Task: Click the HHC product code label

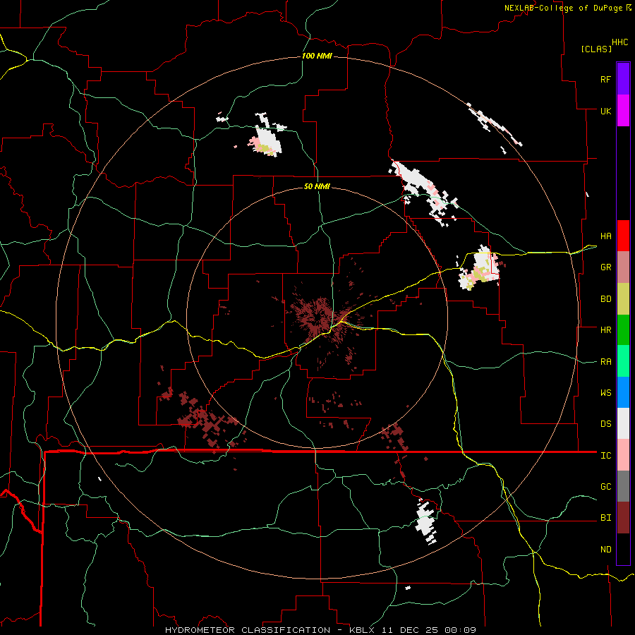Action: (619, 42)
